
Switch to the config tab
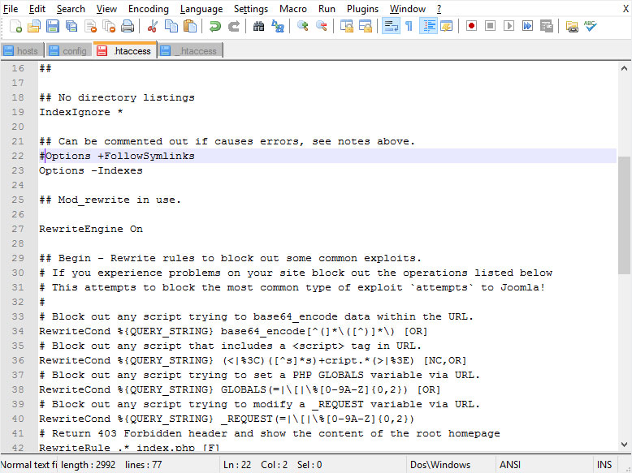tap(69, 51)
